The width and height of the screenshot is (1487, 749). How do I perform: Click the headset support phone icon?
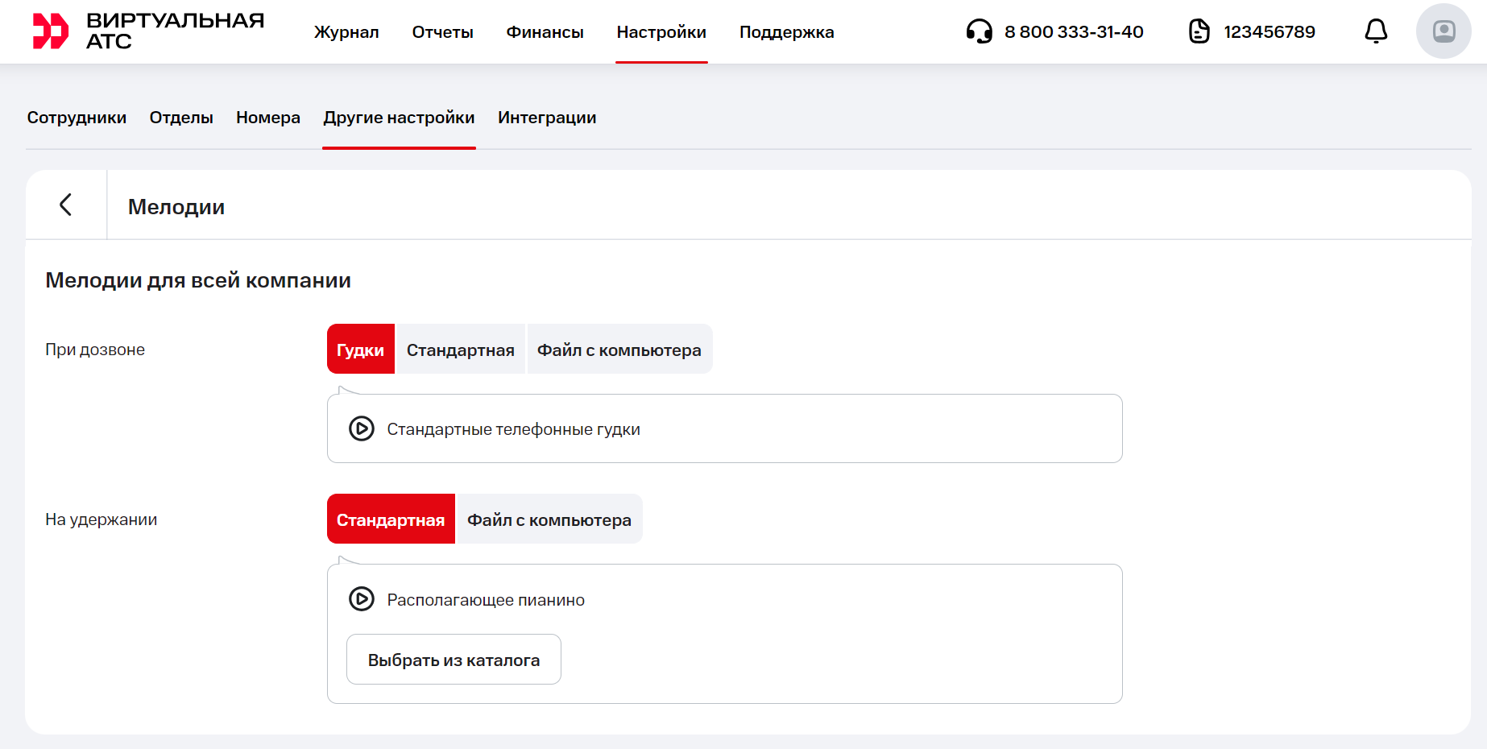click(979, 31)
